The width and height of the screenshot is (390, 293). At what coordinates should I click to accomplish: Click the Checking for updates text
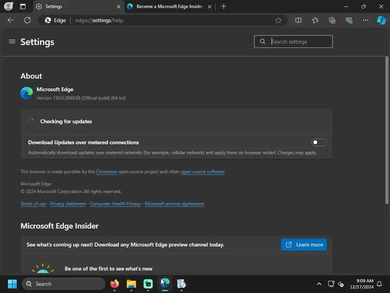click(66, 121)
